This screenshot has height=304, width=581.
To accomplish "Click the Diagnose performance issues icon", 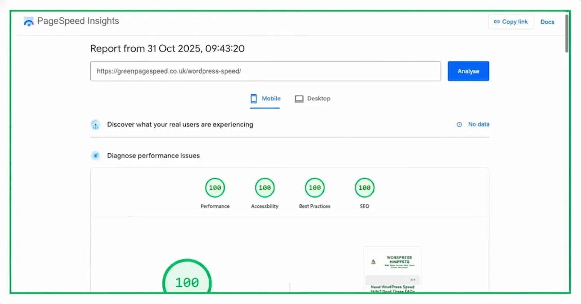I will point(95,156).
